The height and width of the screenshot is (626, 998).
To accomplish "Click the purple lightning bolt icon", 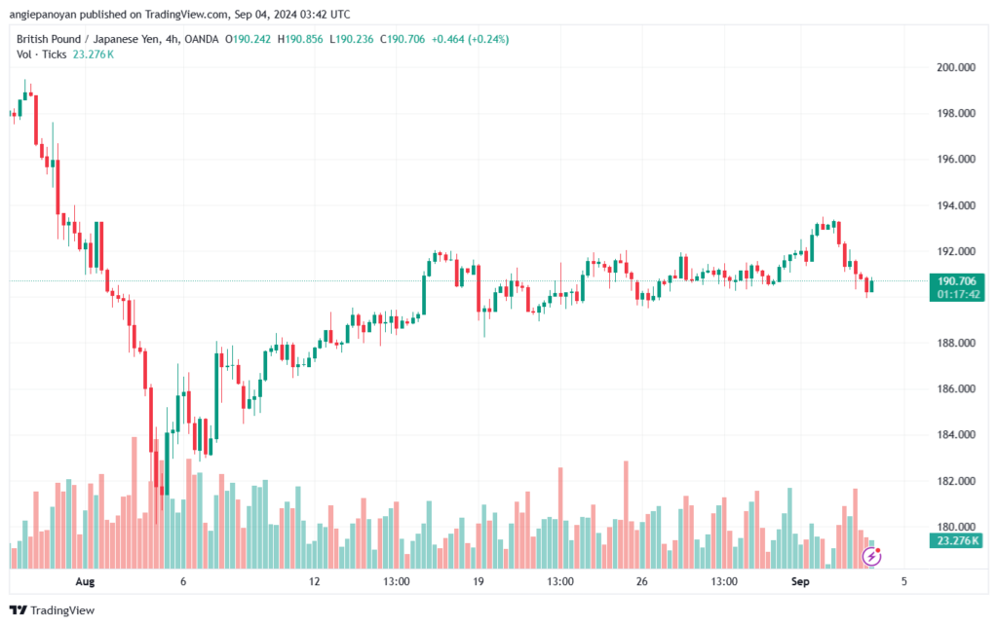I will (x=871, y=557).
